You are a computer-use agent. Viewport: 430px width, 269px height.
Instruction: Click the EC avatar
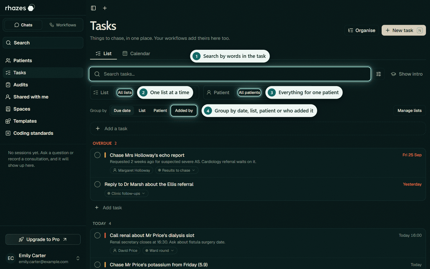pos(11,258)
